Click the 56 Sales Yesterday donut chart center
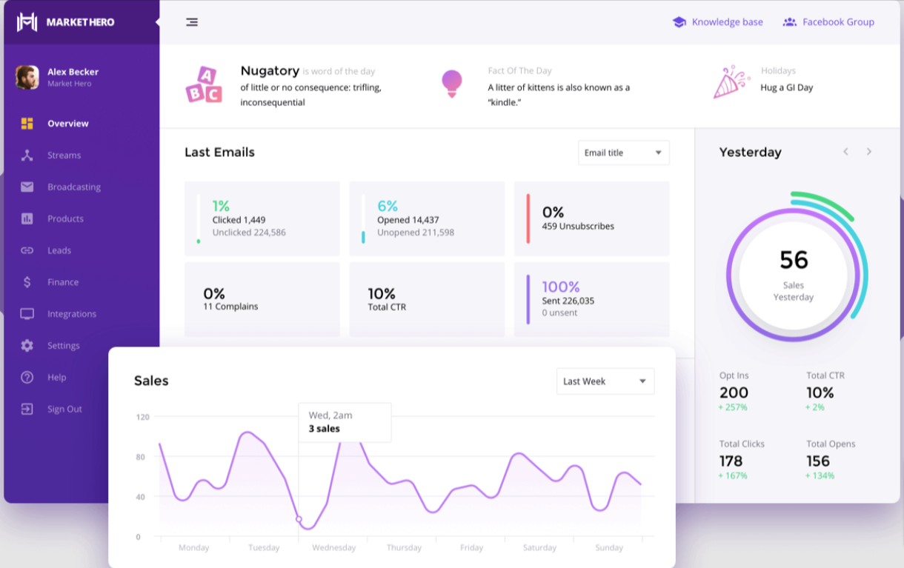This screenshot has width=904, height=568. point(794,275)
